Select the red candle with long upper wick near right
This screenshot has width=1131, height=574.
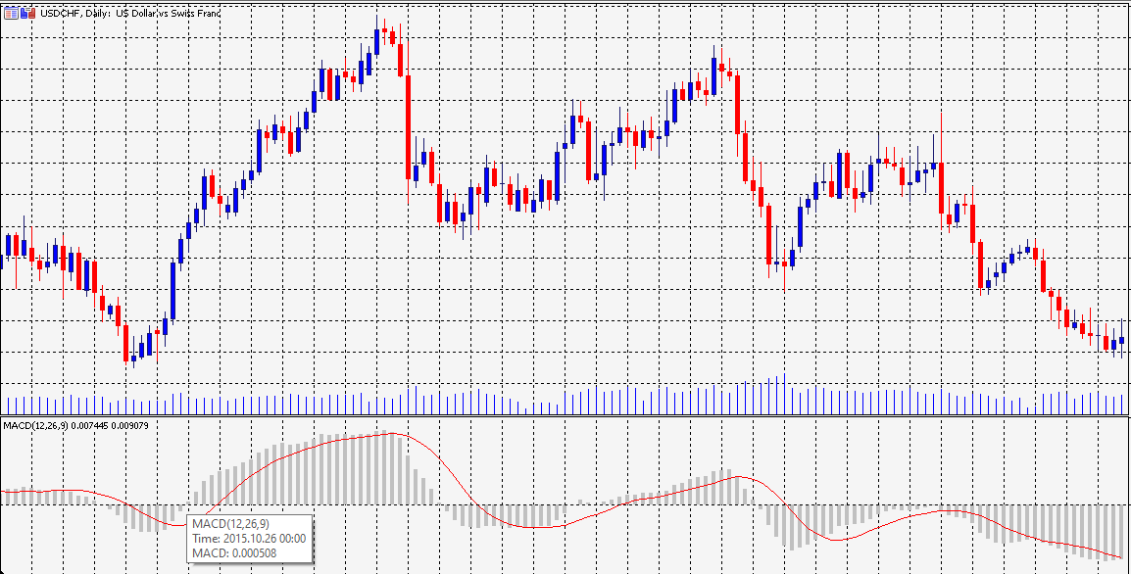click(941, 186)
